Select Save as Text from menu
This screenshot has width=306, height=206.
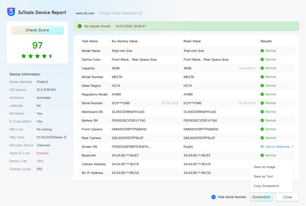pyautogui.click(x=263, y=176)
